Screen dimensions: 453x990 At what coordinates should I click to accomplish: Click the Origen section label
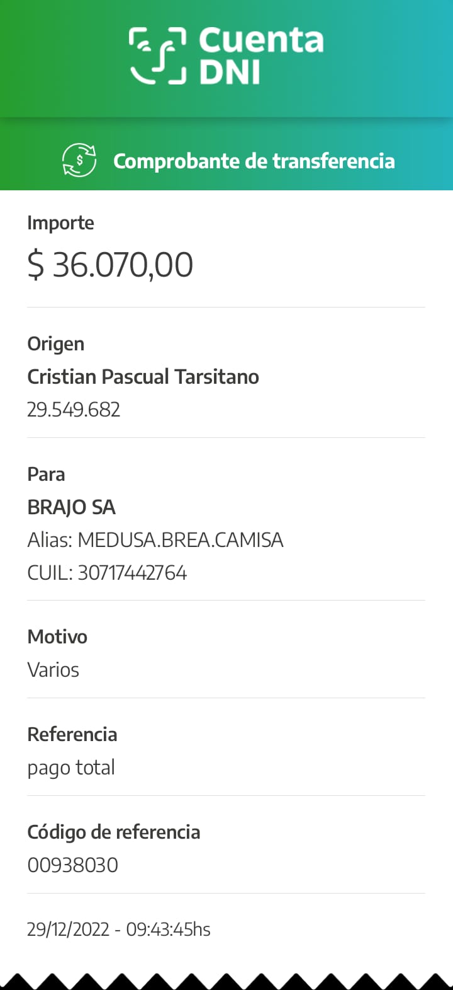(x=55, y=344)
